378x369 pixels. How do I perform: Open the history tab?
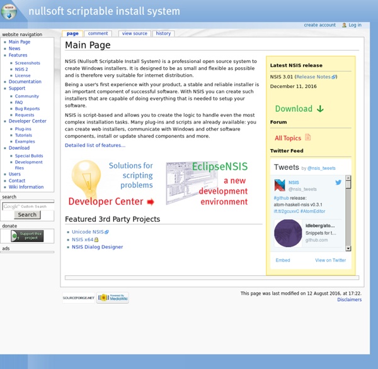coord(163,33)
